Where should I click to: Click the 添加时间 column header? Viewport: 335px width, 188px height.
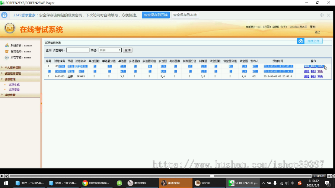(x=278, y=61)
